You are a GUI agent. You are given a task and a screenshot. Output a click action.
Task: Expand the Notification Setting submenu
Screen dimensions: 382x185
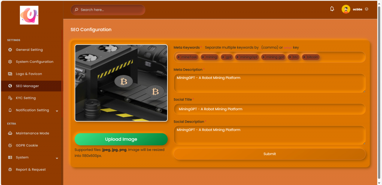coord(57,111)
